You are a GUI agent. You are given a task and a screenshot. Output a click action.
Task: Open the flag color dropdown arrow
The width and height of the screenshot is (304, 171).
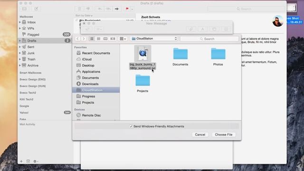point(132,9)
